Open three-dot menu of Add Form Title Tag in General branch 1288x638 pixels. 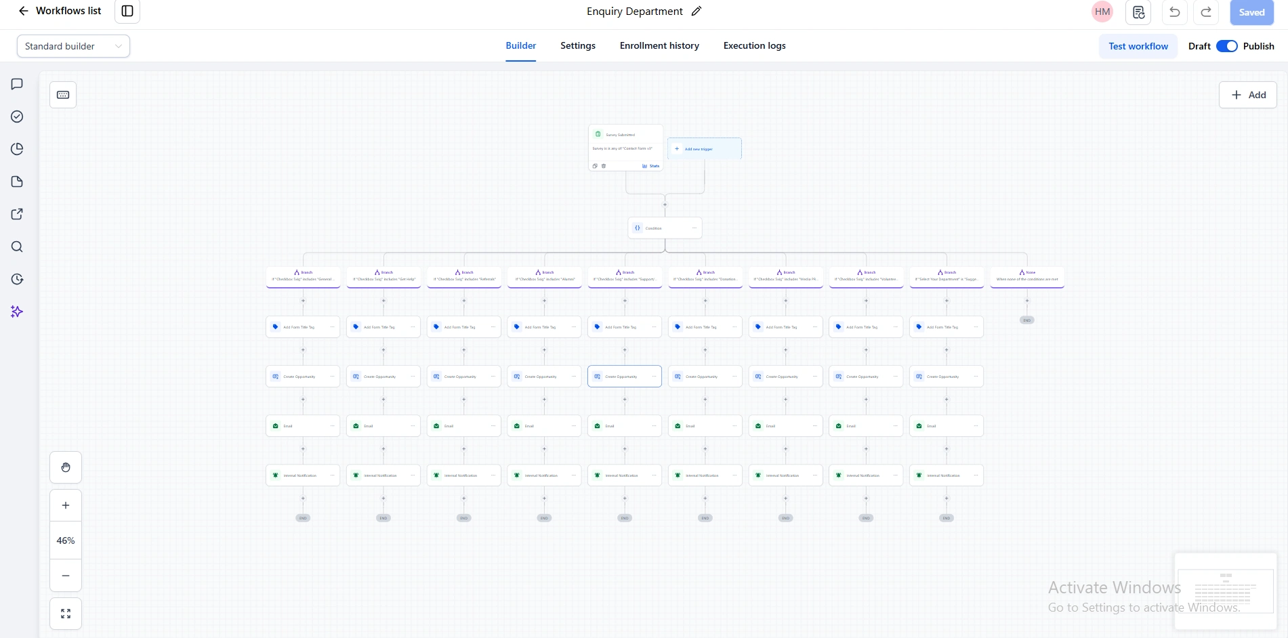pos(332,327)
